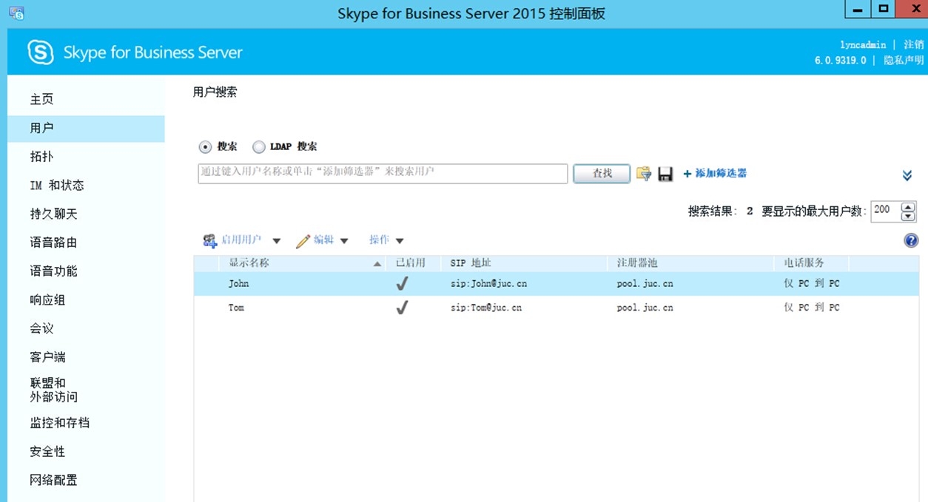Click the enable users icon with plus
Image resolution: width=928 pixels, height=502 pixels.
209,240
